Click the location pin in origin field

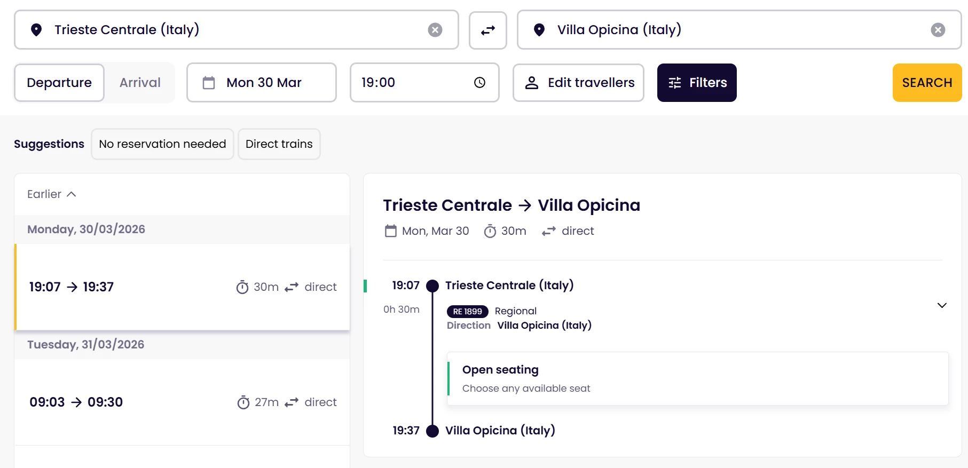36,30
